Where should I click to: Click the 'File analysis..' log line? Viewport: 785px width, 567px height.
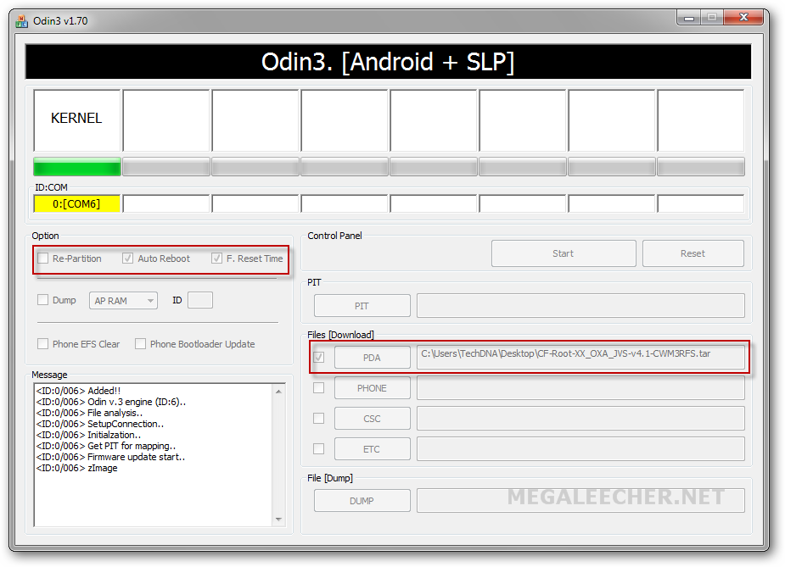pos(89,413)
